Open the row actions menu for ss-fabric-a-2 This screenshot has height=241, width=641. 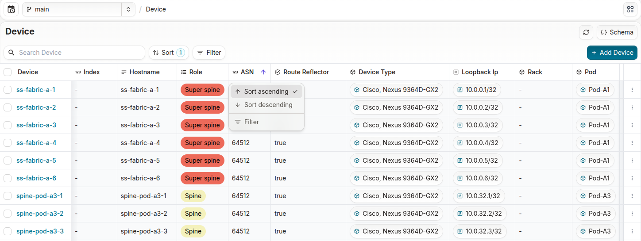(x=632, y=107)
